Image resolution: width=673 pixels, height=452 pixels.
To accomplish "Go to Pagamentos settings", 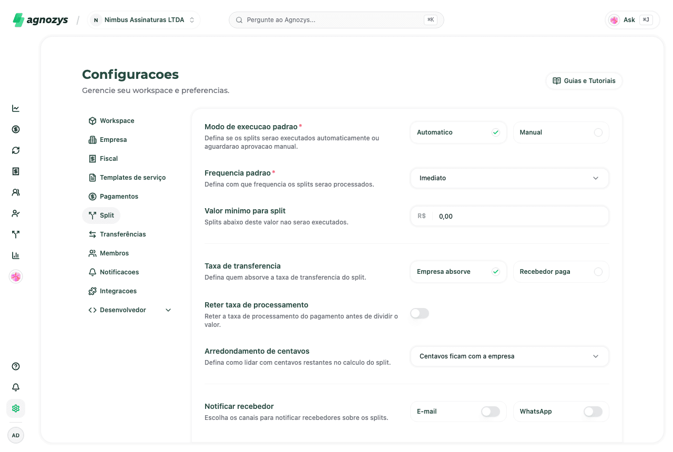I will (x=114, y=197).
